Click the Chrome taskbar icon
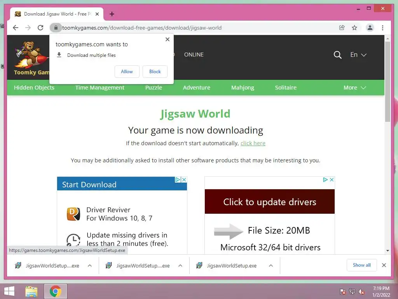 56,291
